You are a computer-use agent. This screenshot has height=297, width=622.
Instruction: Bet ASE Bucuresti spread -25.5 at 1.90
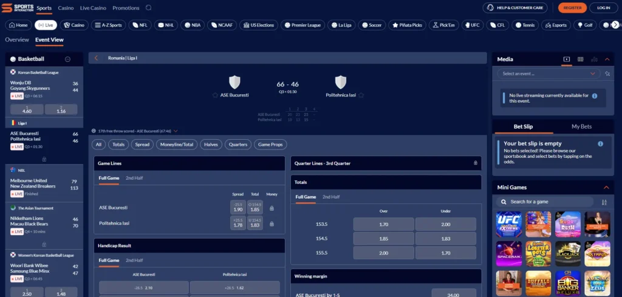[x=238, y=207]
